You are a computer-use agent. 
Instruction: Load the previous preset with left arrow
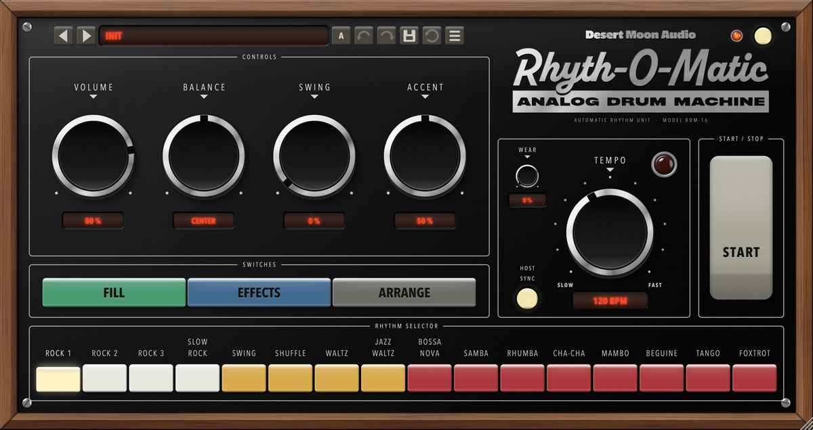pyautogui.click(x=64, y=35)
